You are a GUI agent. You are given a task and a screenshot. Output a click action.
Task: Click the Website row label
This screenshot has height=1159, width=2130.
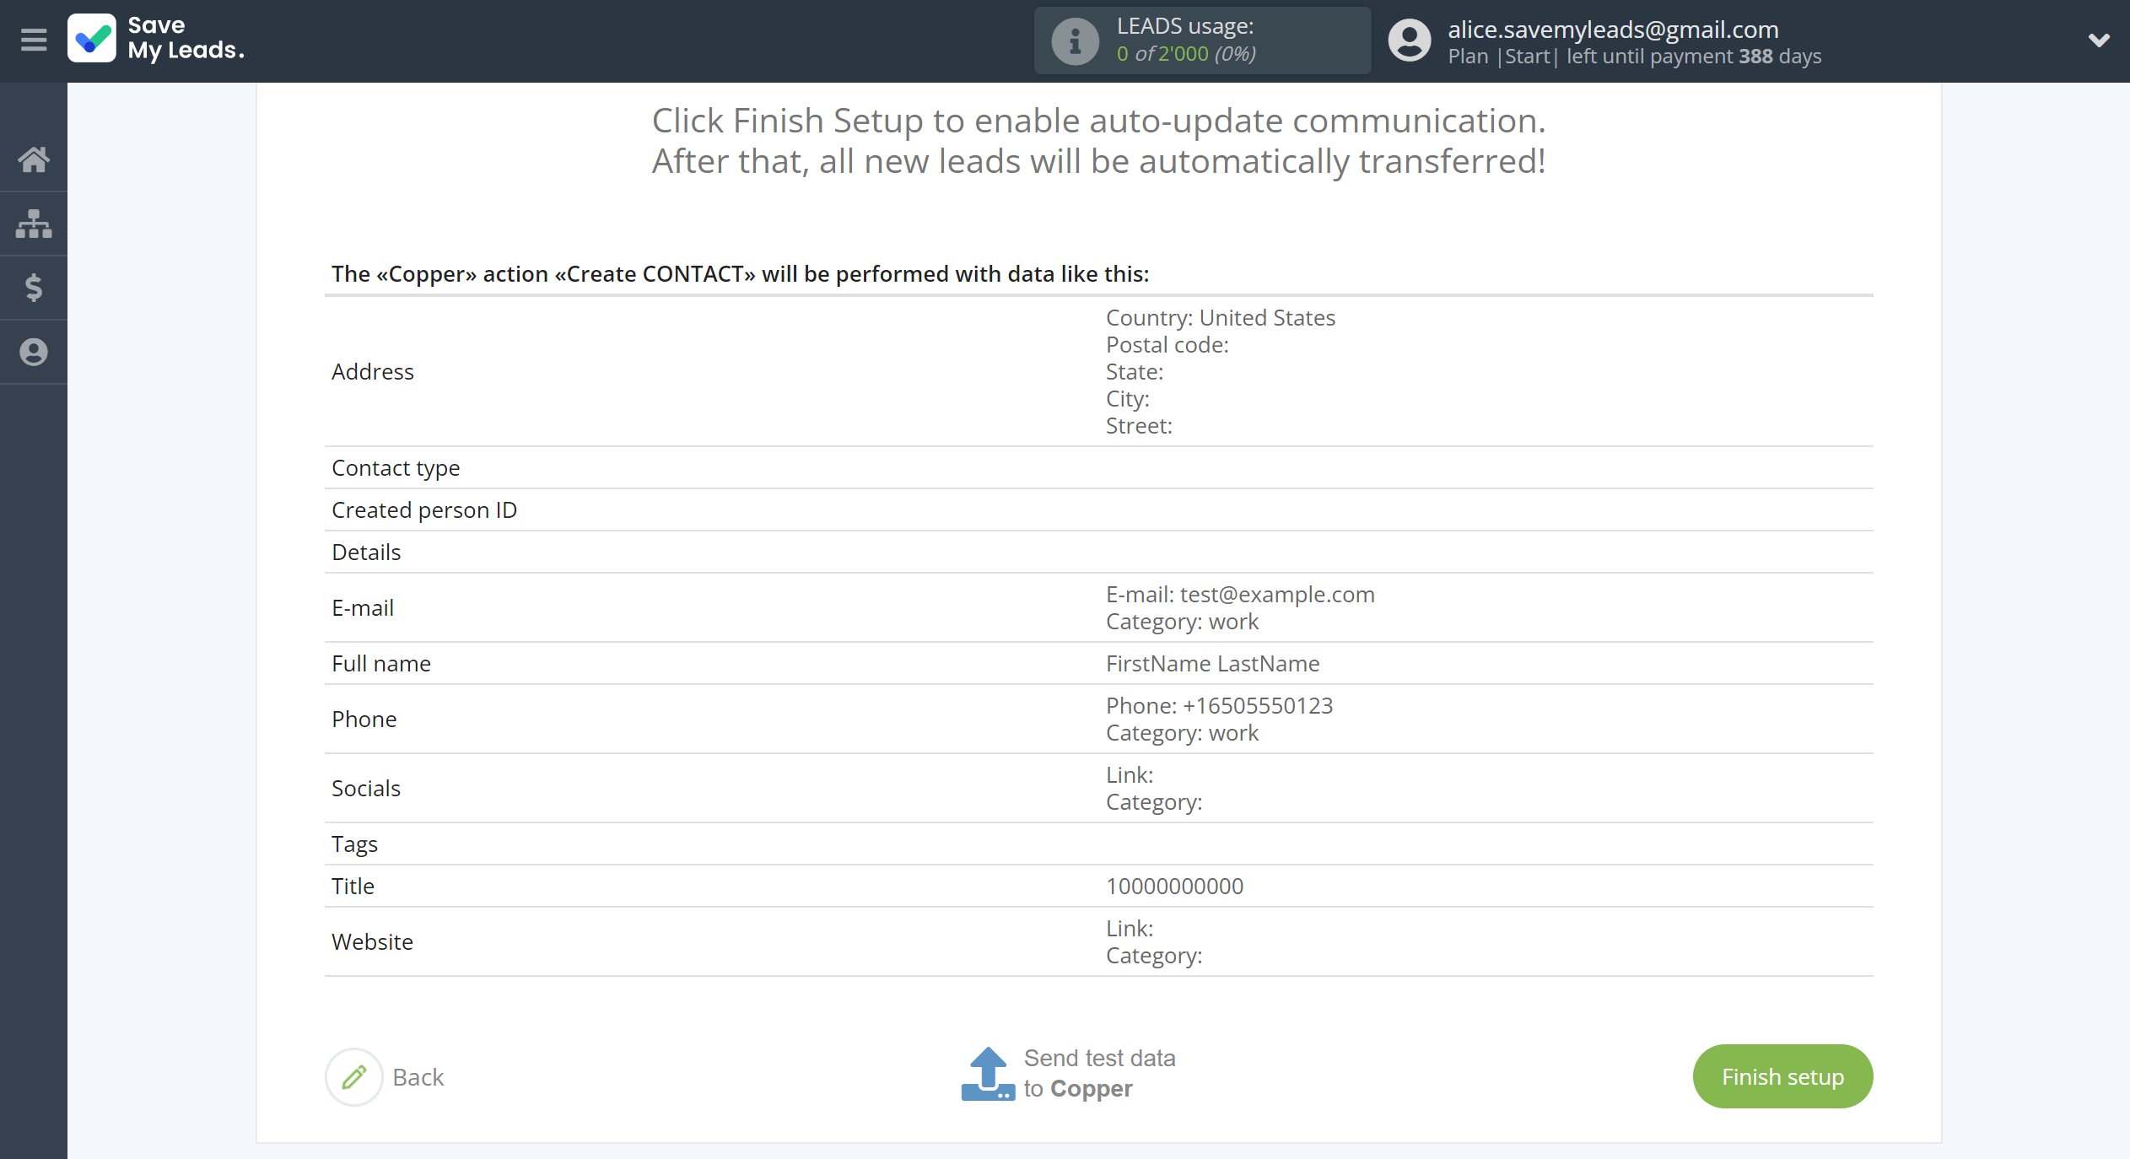[x=373, y=941]
